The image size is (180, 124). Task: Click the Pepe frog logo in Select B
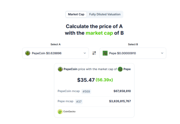[105, 53]
